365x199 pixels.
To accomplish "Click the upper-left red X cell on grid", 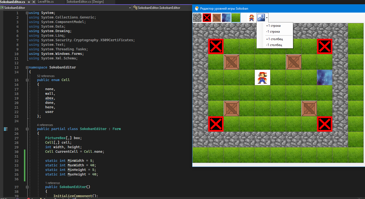I will [x=216, y=47].
